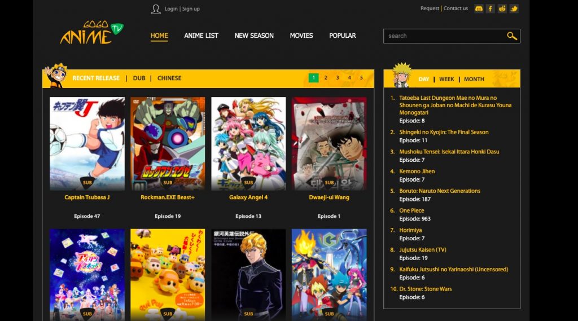
Task: Open Horimiya ranking link
Action: pos(411,230)
